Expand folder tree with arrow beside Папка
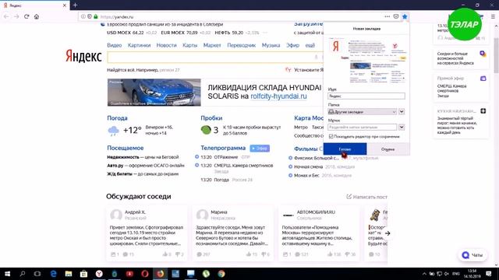The width and height of the screenshot is (499, 280). [402, 112]
